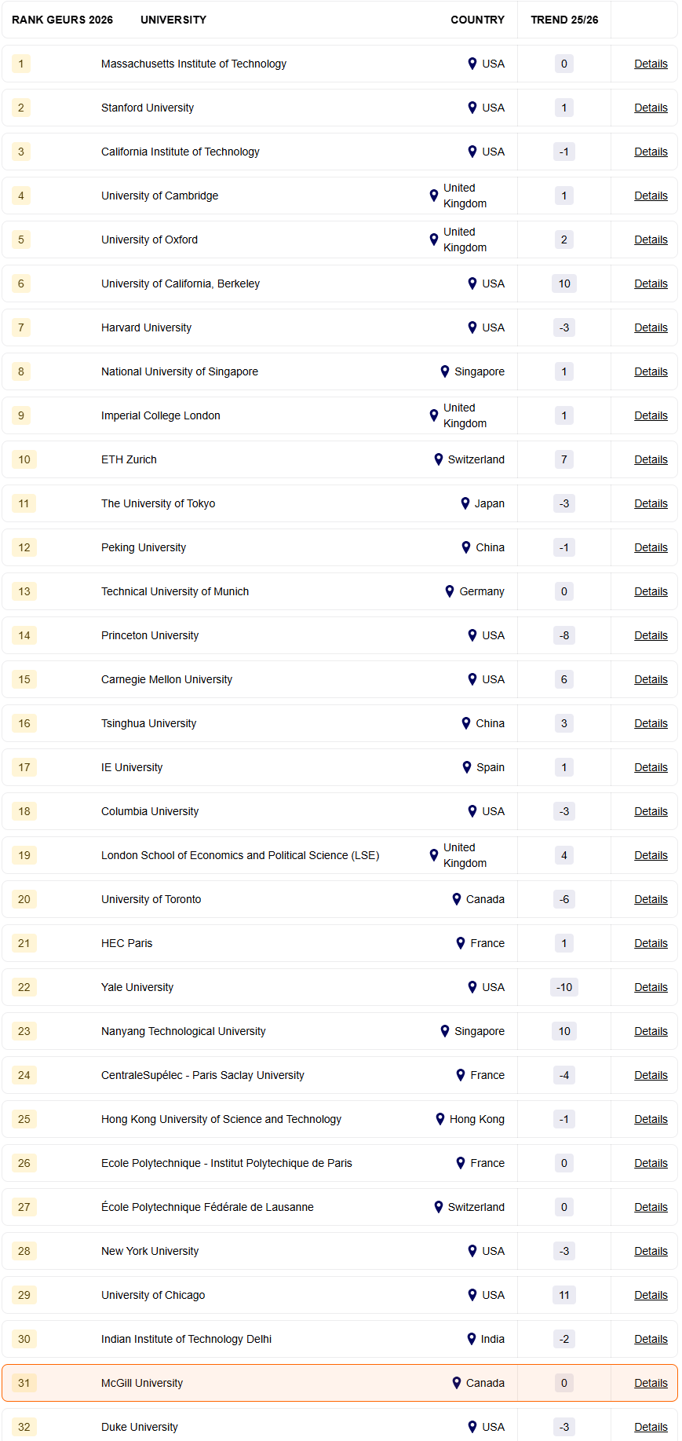Click the -10 trend badge for Yale University
The height and width of the screenshot is (1441, 682).
coord(563,987)
